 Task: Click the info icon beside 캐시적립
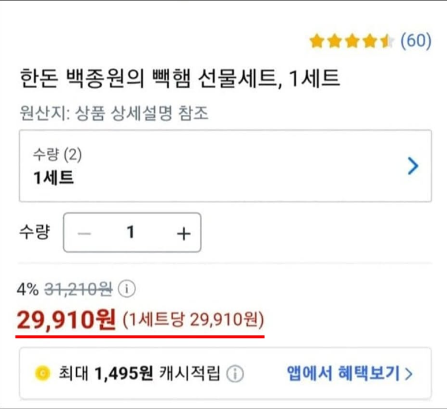(235, 374)
